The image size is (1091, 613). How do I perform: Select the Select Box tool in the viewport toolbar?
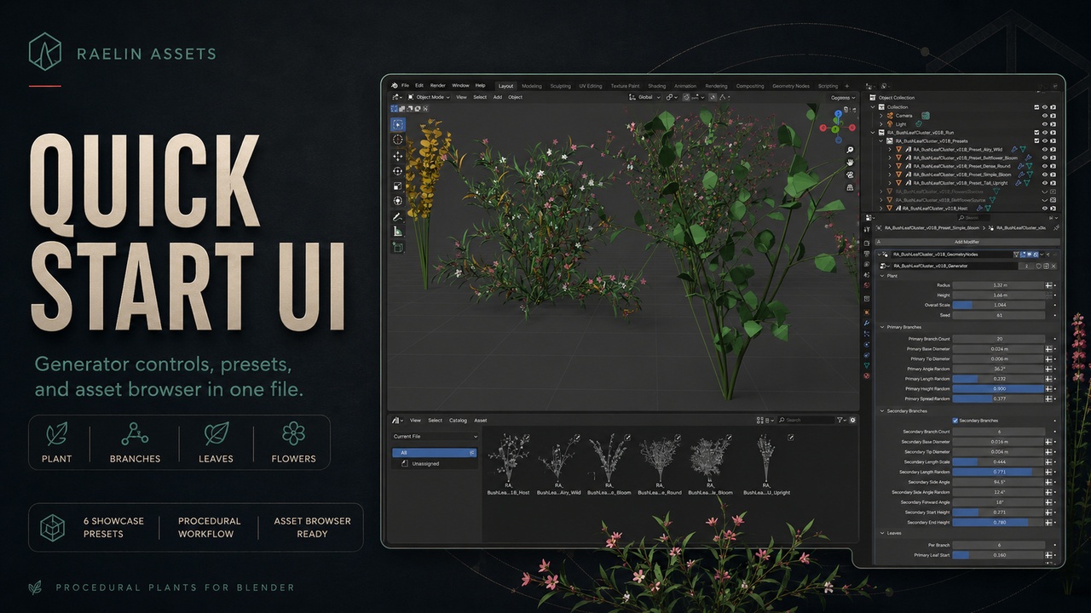point(398,125)
